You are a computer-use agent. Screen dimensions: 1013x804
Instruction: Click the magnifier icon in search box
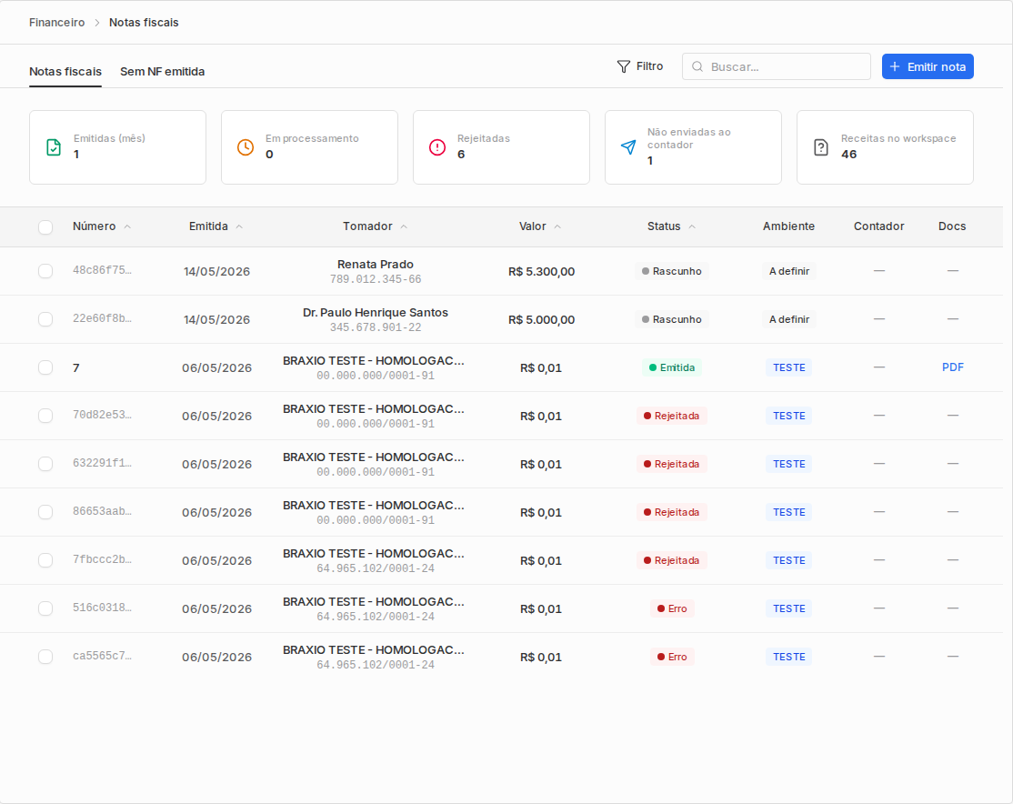click(x=697, y=66)
